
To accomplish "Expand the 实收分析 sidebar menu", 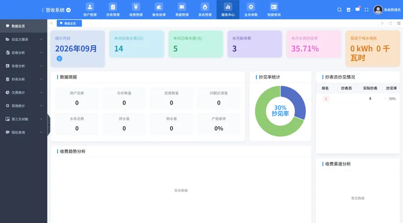I will (24, 66).
